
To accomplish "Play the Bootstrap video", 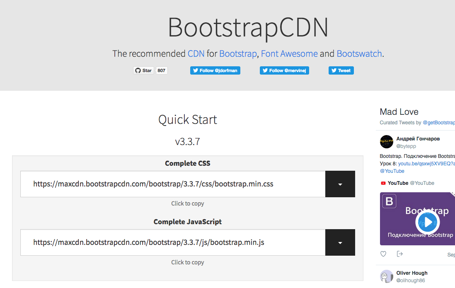I will (x=427, y=223).
